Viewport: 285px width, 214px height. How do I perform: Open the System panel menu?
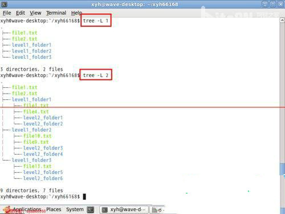point(75,209)
